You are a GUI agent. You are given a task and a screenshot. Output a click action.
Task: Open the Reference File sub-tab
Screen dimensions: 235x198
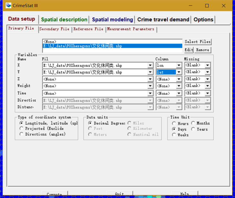point(88,29)
